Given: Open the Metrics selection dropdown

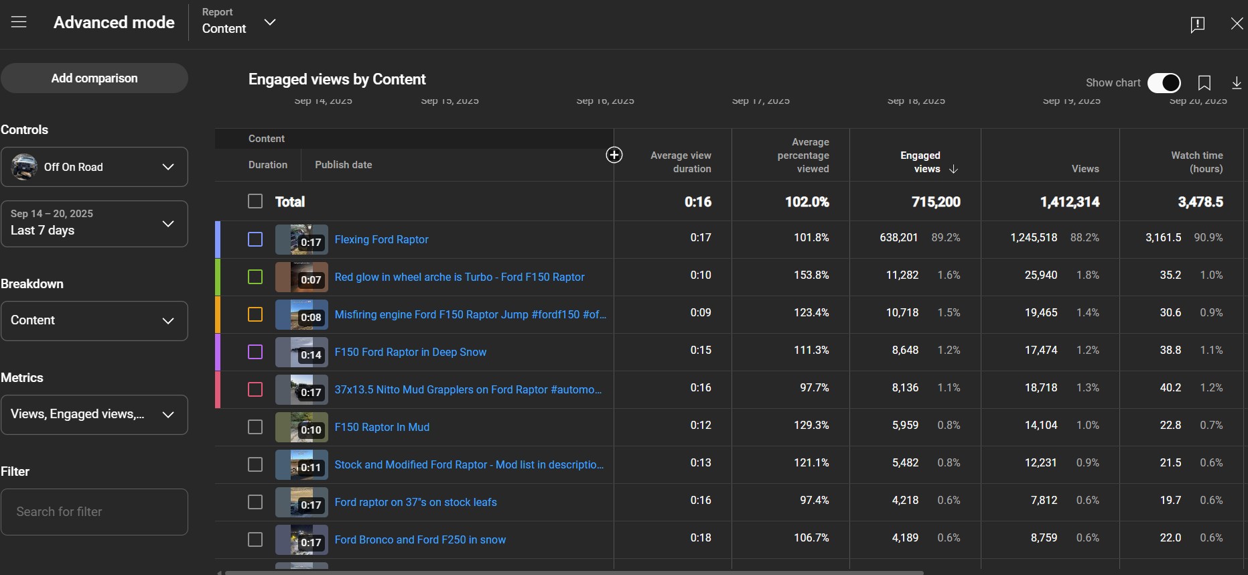Looking at the screenshot, I should (x=94, y=414).
